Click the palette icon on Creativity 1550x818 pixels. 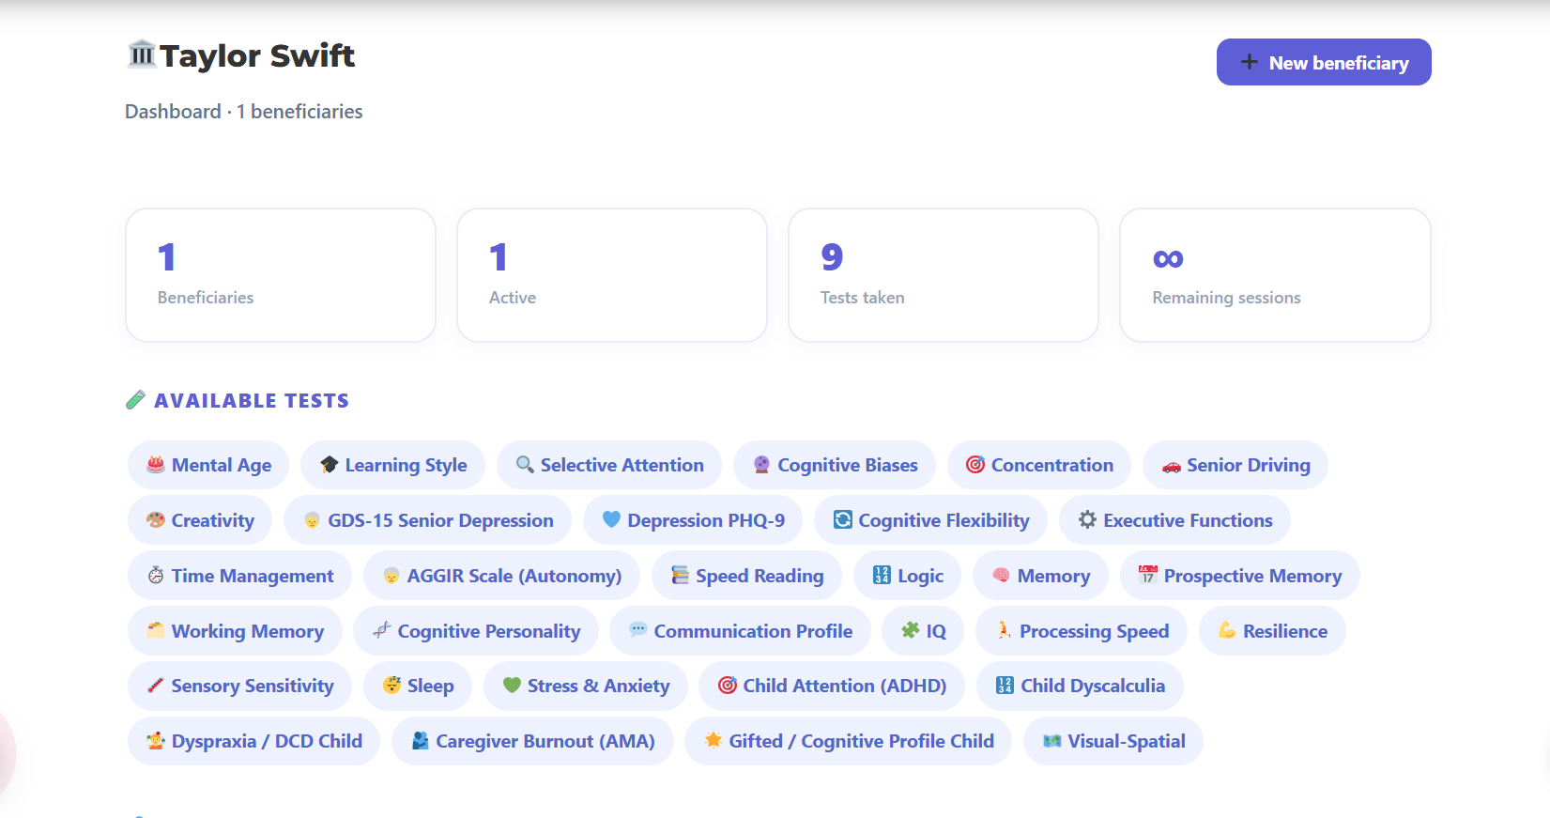pos(156,520)
